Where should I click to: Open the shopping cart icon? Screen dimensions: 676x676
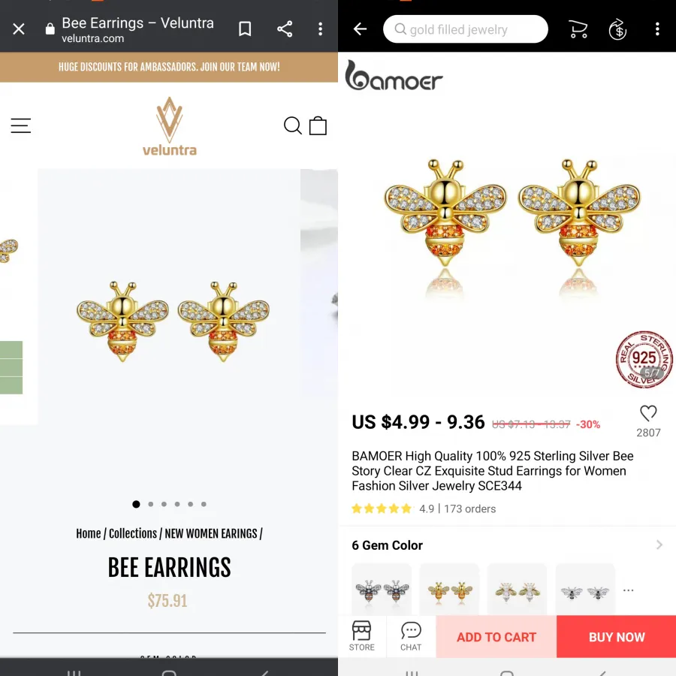click(578, 29)
